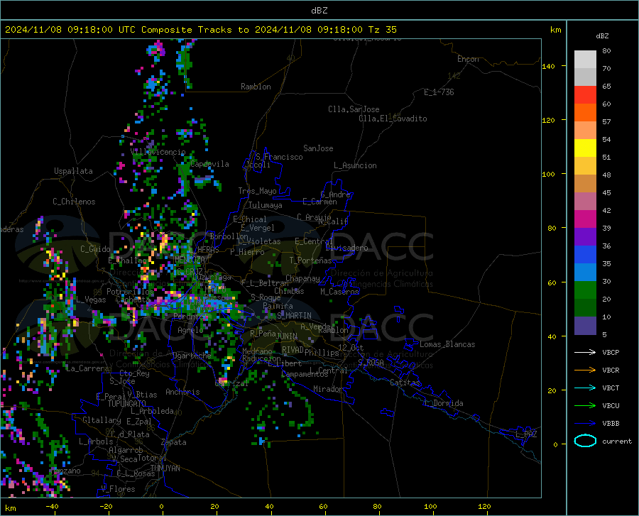Click the cyan VBCT arrow icon
This screenshot has width=639, height=516.
[585, 388]
